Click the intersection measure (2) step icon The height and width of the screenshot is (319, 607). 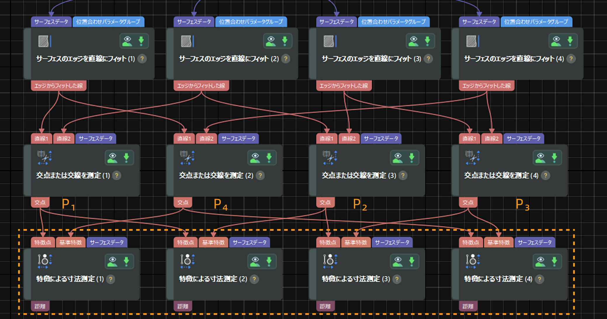pos(187,157)
